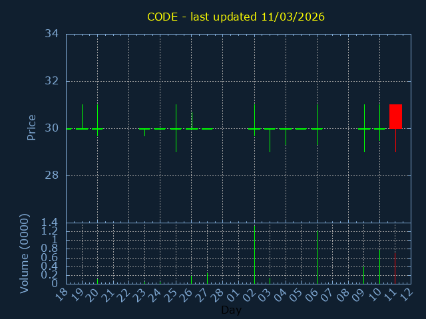The height and width of the screenshot is (319, 426).
Task: Click the 34 price tick label
Action: click(51, 34)
